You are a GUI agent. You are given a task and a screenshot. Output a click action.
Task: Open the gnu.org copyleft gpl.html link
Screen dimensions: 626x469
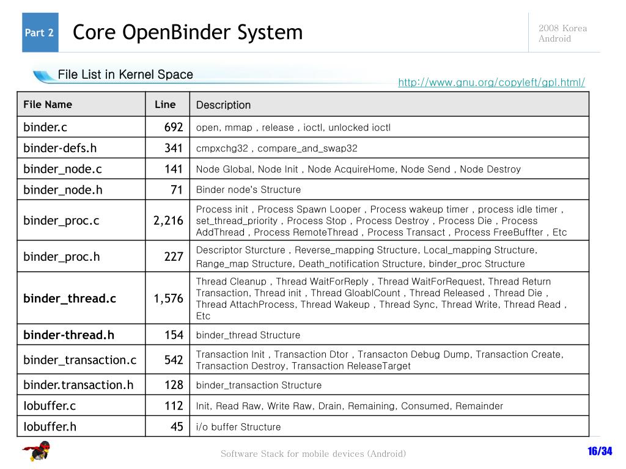pyautogui.click(x=492, y=82)
